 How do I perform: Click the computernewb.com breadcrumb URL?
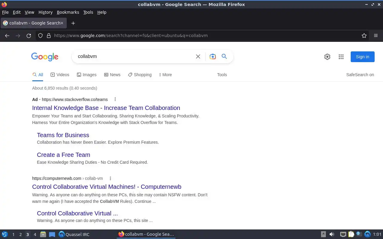(x=68, y=178)
